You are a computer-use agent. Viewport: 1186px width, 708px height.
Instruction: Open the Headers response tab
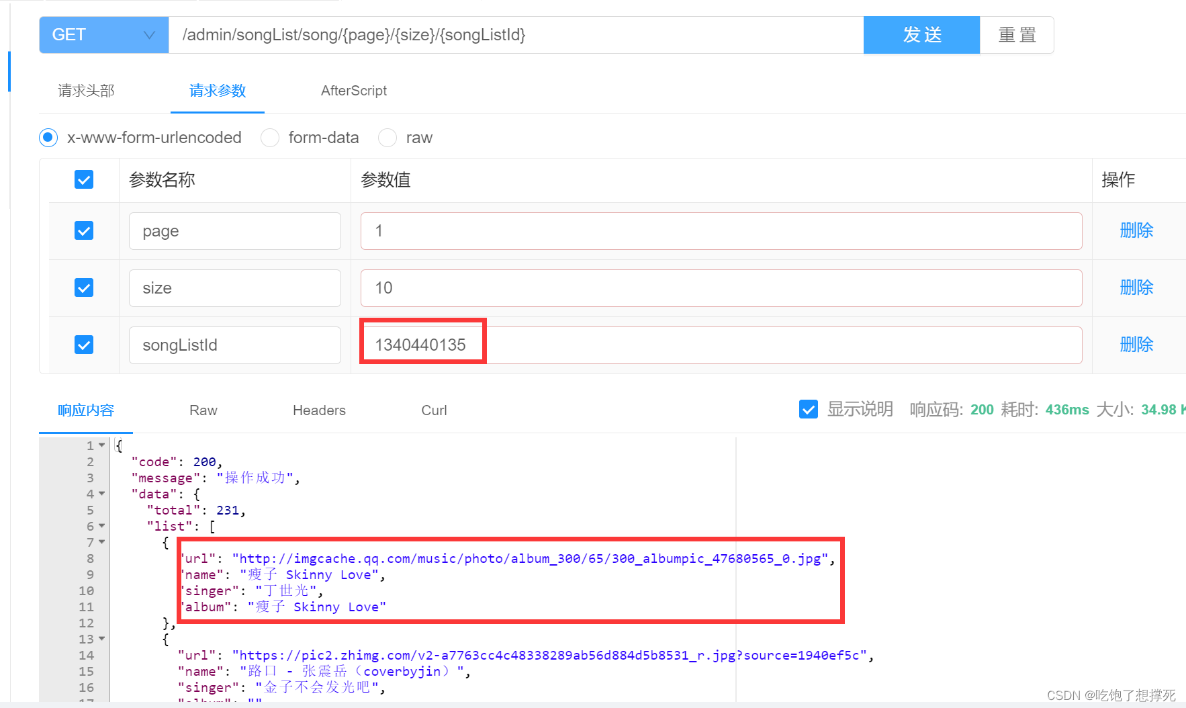(319, 410)
